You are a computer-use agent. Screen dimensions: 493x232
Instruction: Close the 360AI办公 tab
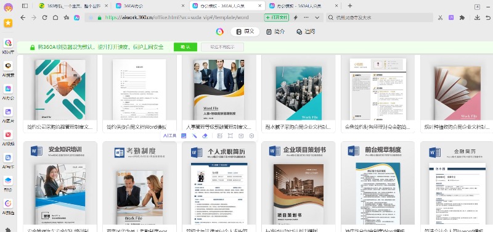click(183, 6)
